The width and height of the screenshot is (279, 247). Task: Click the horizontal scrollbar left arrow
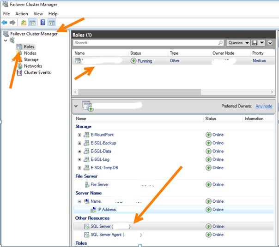pos(75,92)
